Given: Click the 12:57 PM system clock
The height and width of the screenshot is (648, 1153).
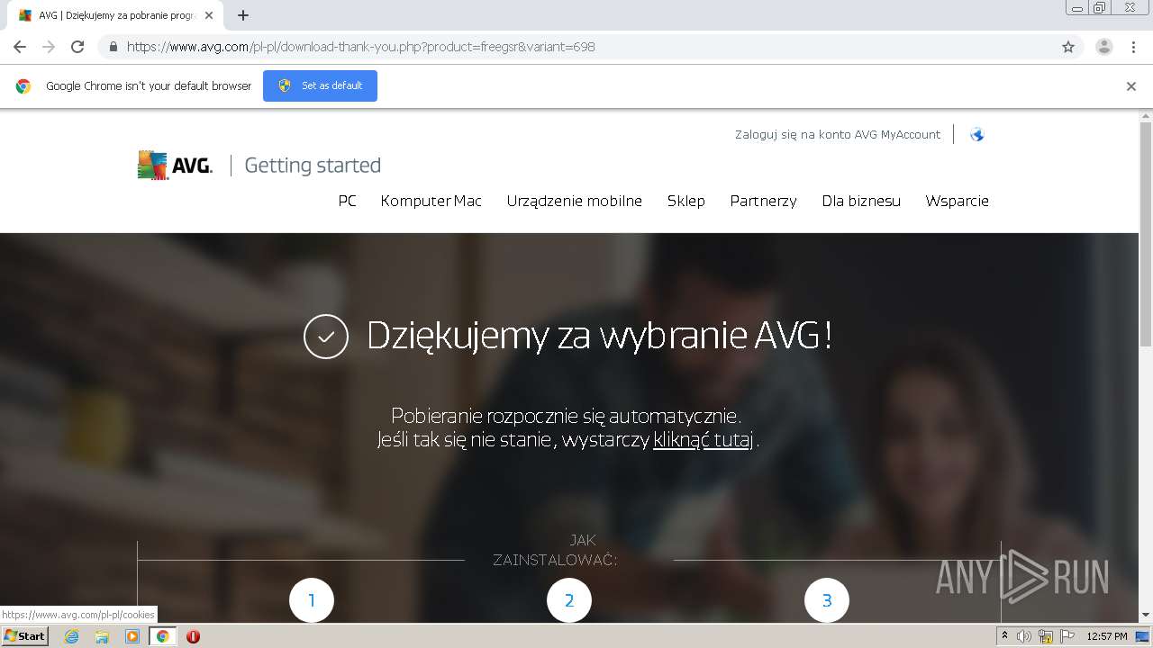Looking at the screenshot, I should 1107,636.
